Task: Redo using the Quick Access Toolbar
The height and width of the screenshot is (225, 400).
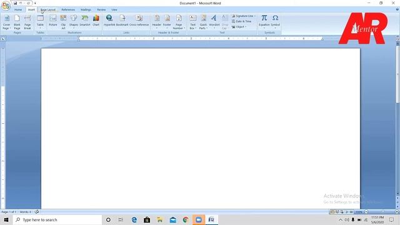Action: (x=28, y=3)
